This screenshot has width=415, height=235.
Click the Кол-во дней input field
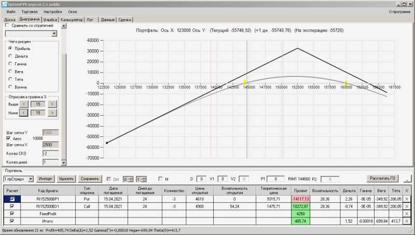click(x=50, y=162)
